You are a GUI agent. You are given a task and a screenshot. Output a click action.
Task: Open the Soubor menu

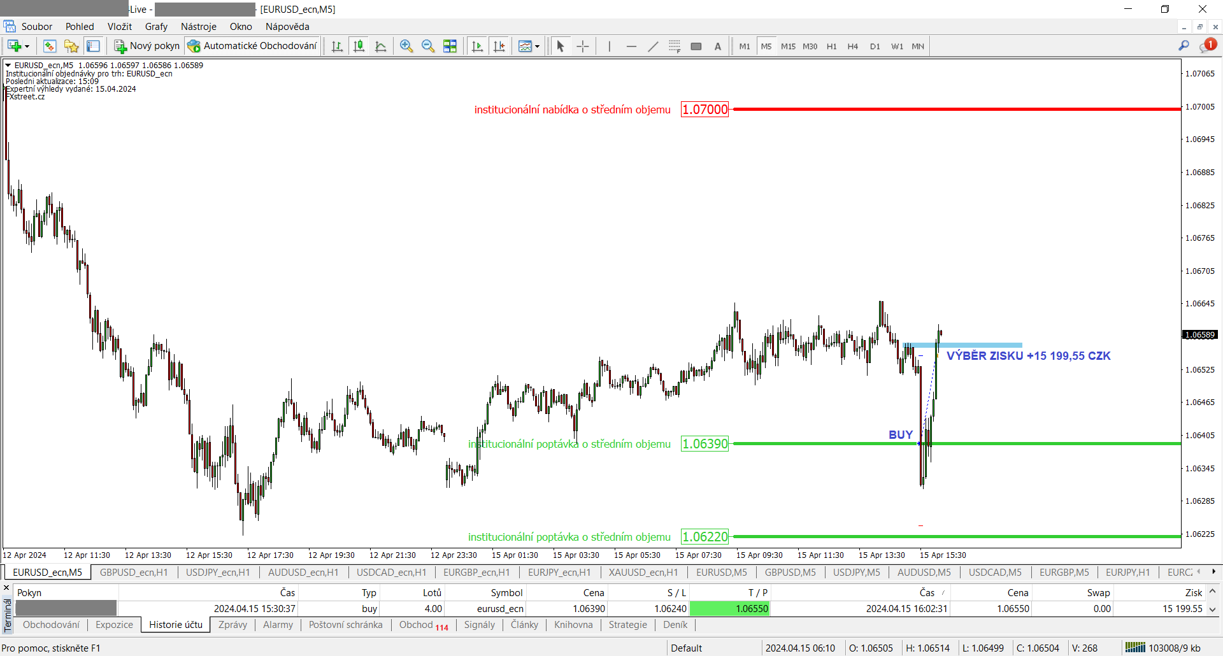[37, 26]
